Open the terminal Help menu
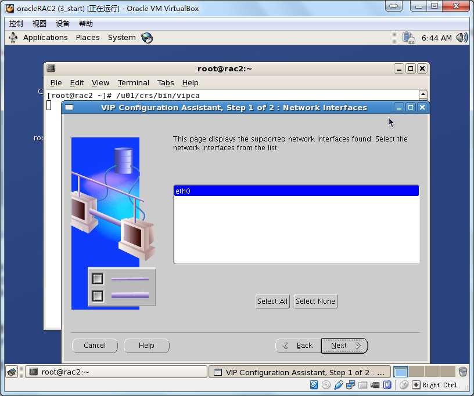 [x=190, y=83]
